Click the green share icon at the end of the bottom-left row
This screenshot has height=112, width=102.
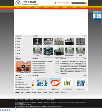(x=9, y=110)
